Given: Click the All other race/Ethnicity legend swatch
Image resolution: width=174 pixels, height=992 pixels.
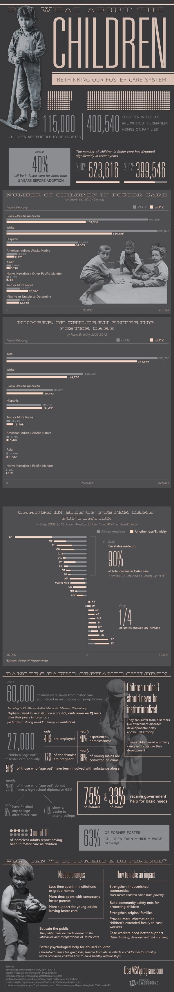Looking at the screenshot, I should tap(131, 532).
